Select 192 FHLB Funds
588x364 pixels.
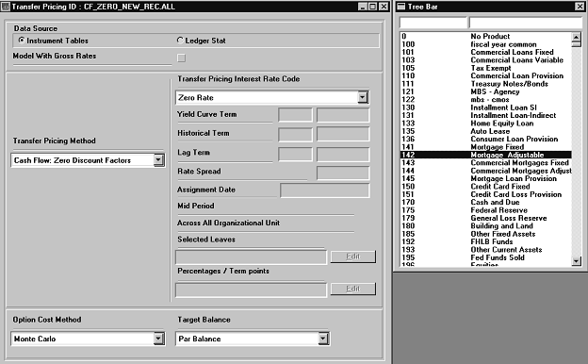pos(486,241)
